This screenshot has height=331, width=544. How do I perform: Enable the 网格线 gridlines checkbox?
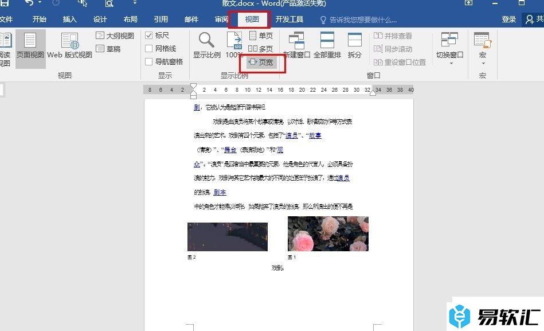pyautogui.click(x=149, y=49)
